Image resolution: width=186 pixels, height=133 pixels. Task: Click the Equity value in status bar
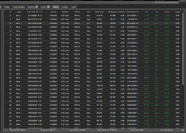coord(48,130)
